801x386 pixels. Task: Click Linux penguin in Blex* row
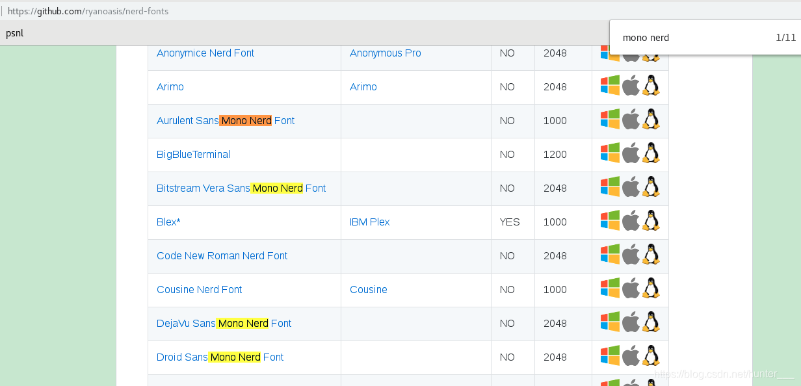(651, 220)
